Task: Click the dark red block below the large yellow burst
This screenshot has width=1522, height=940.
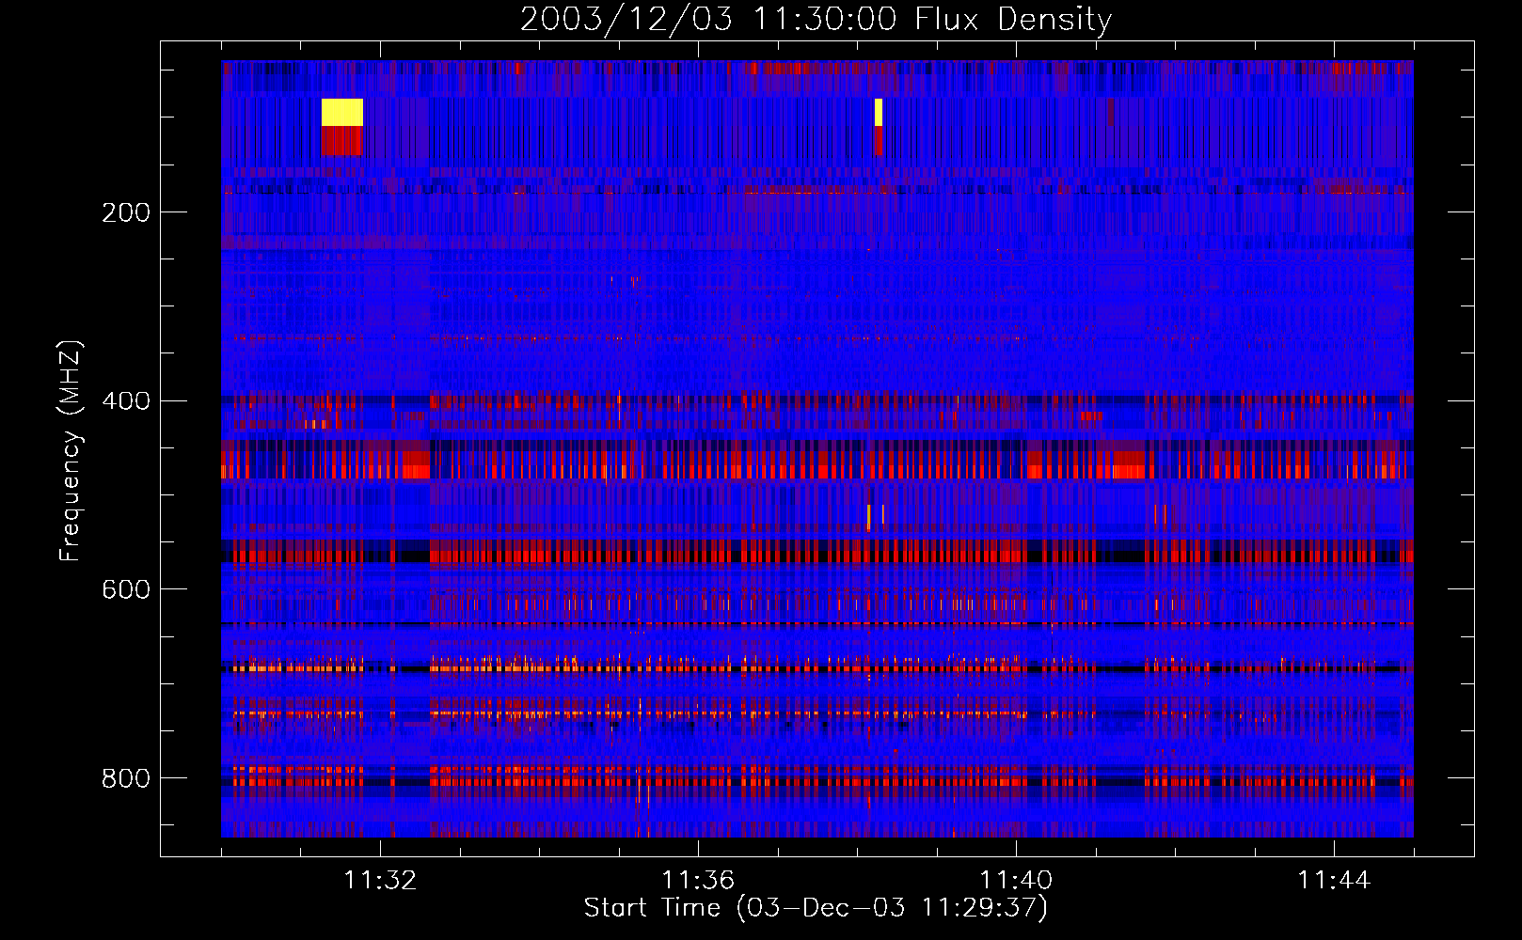Action: point(342,141)
